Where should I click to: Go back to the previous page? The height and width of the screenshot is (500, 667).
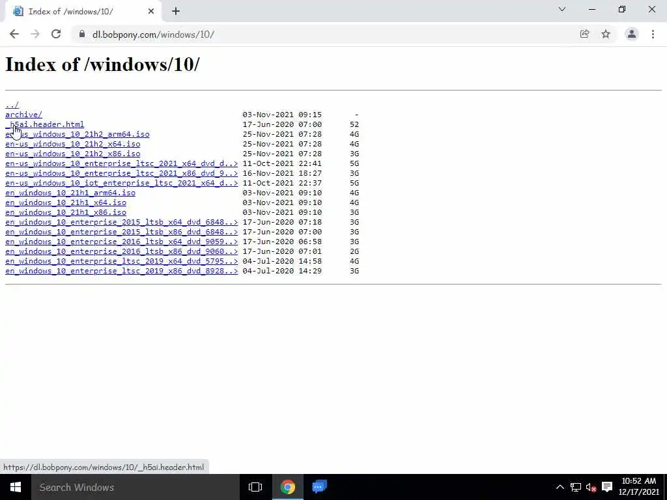pyautogui.click(x=14, y=34)
